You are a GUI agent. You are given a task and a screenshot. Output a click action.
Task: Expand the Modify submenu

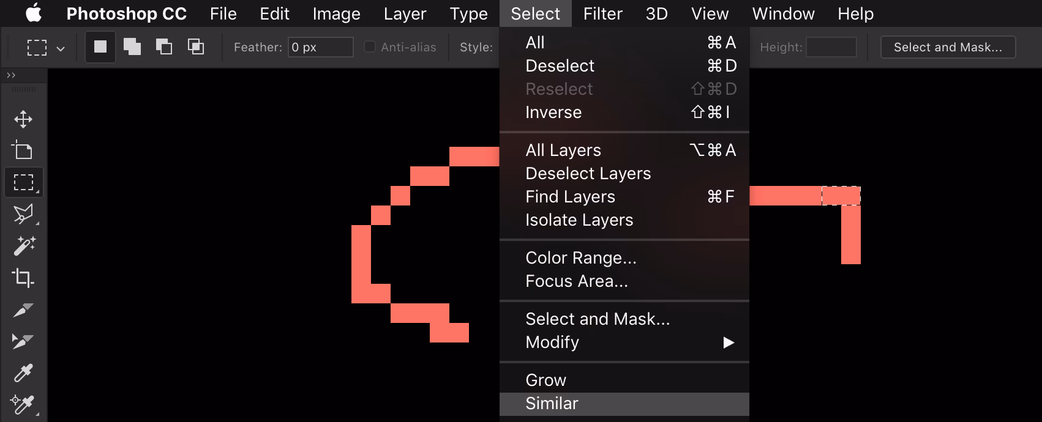click(624, 342)
